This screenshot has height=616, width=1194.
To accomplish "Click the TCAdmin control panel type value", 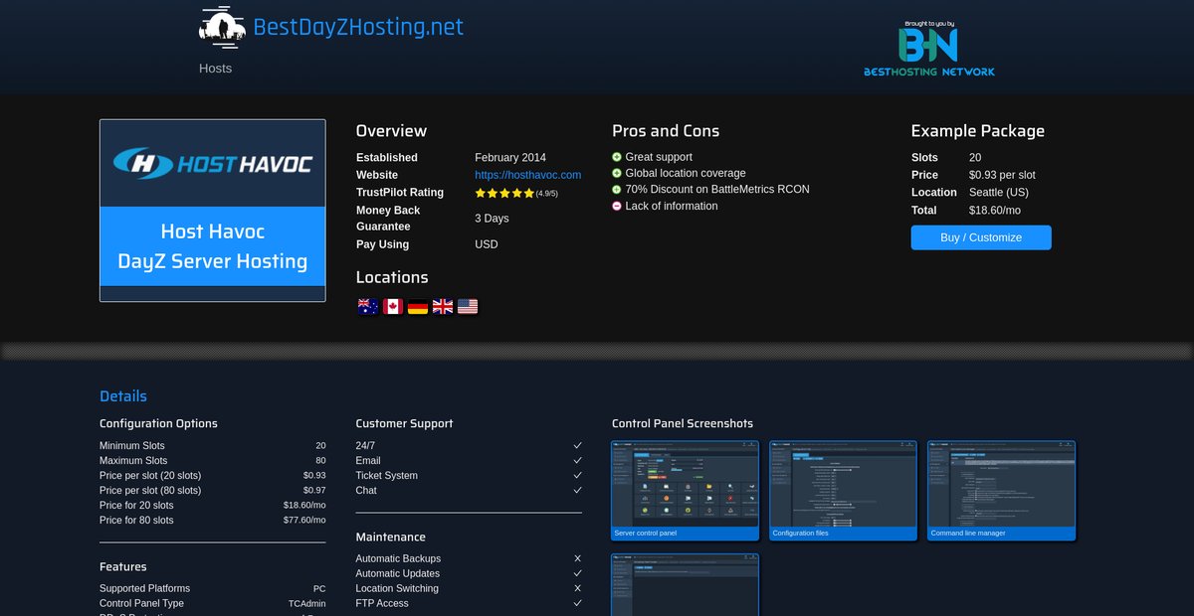I will click(307, 604).
